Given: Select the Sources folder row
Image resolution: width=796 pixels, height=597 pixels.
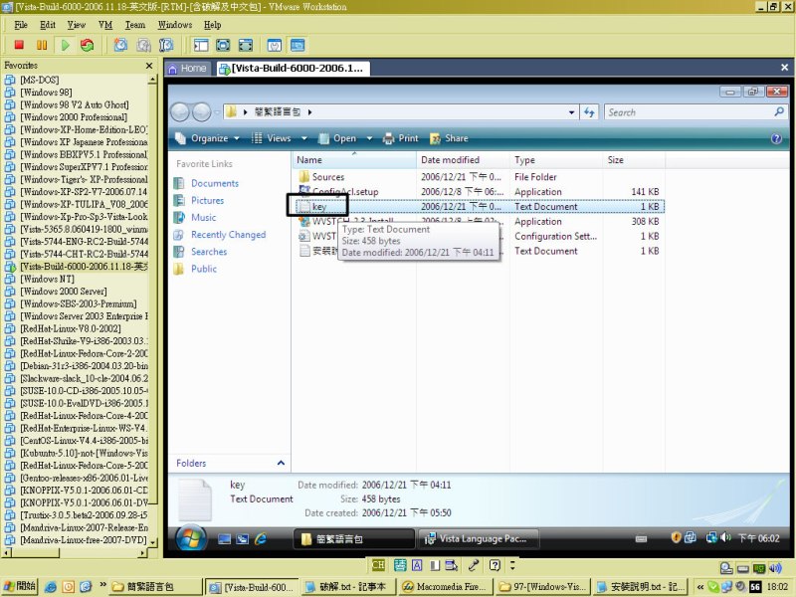Looking at the screenshot, I should click(480, 177).
